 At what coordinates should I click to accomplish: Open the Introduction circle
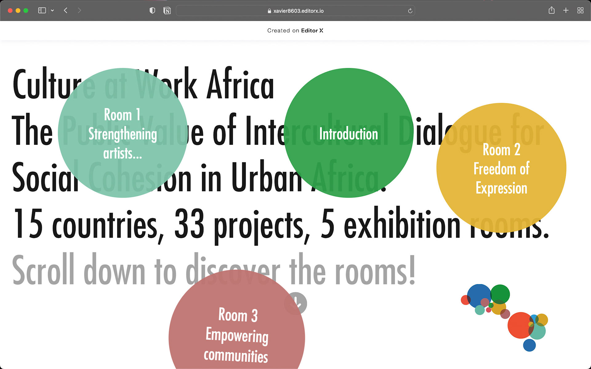(x=348, y=133)
